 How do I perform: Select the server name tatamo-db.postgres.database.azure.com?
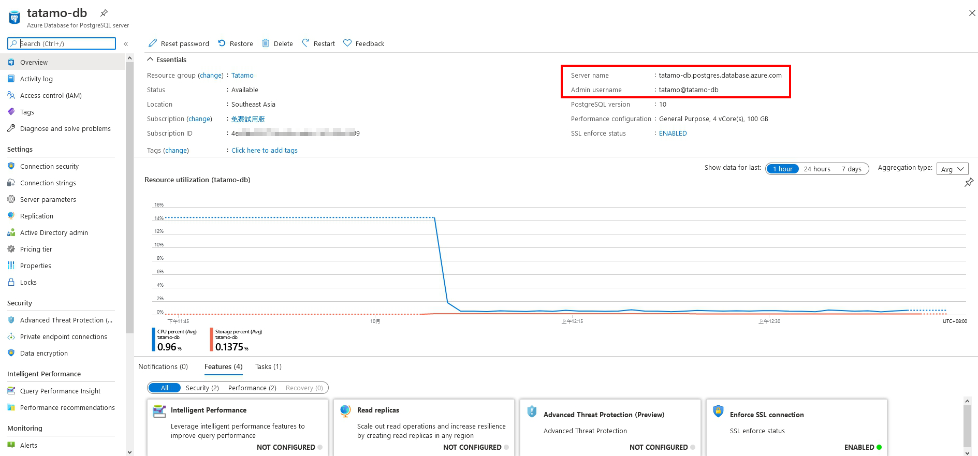tap(720, 75)
